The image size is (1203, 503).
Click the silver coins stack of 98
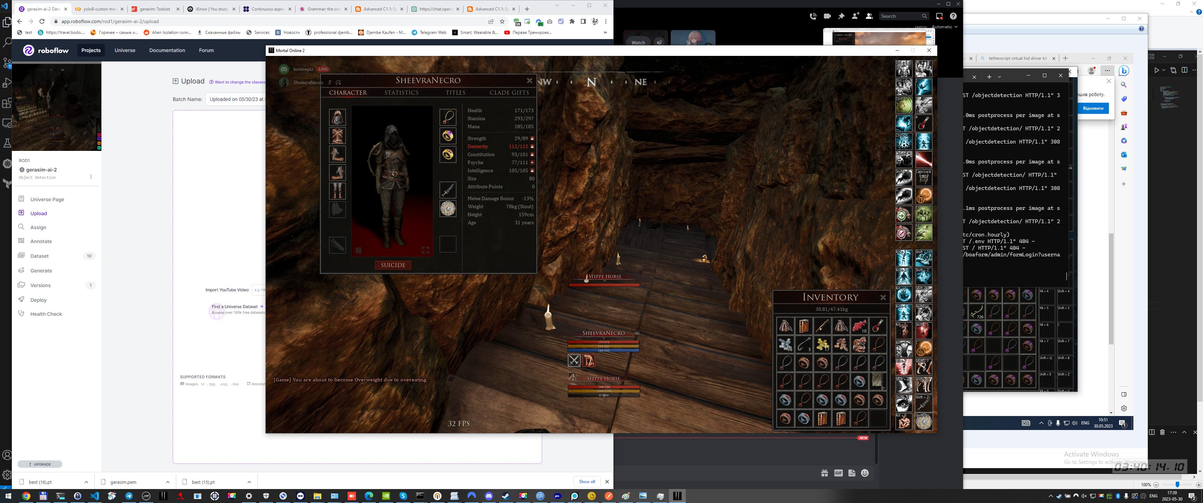tap(785, 344)
